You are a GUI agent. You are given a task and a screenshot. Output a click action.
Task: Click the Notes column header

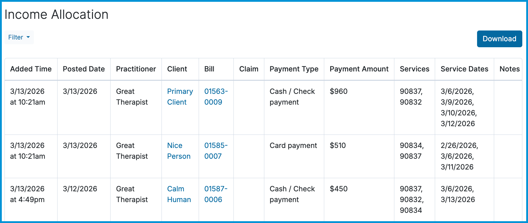(509, 69)
